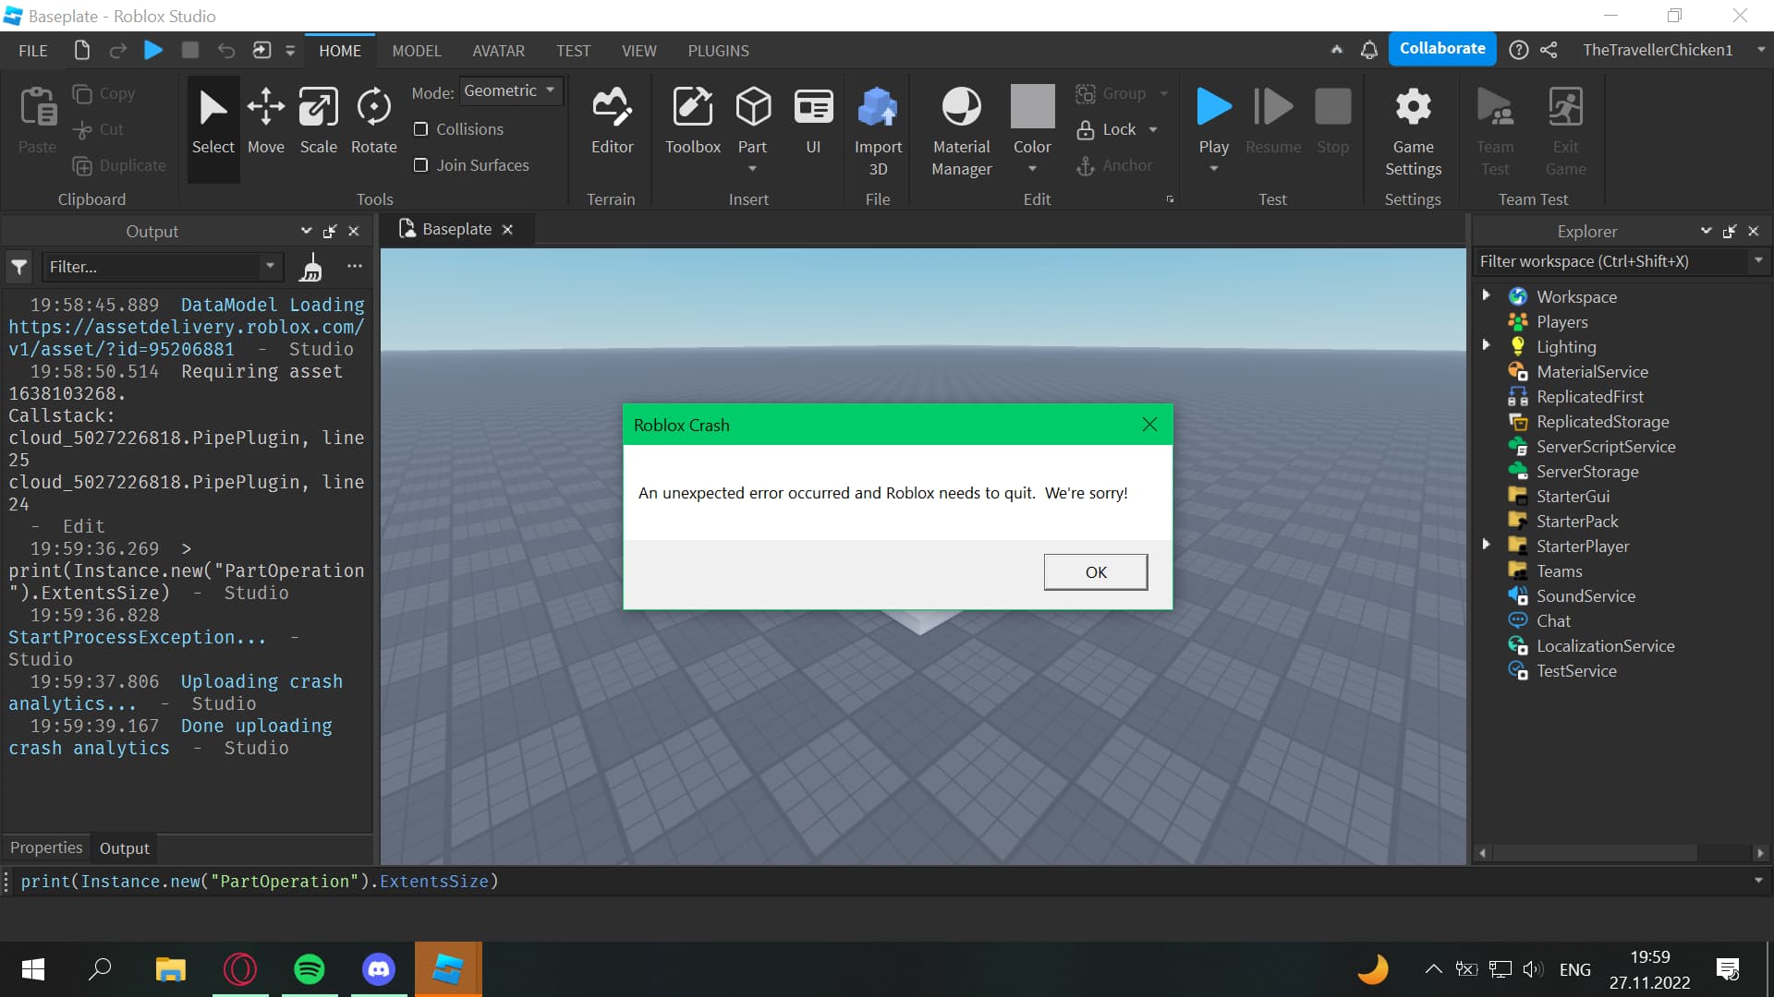Open the PLUGINS ribbon tab

718,51
